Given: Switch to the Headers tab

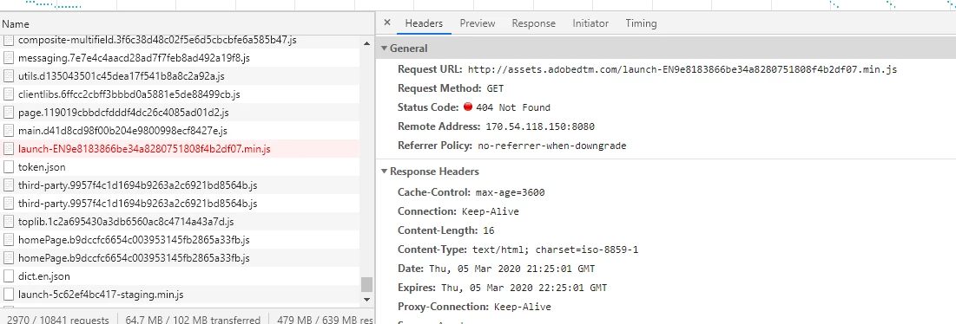Looking at the screenshot, I should (424, 23).
